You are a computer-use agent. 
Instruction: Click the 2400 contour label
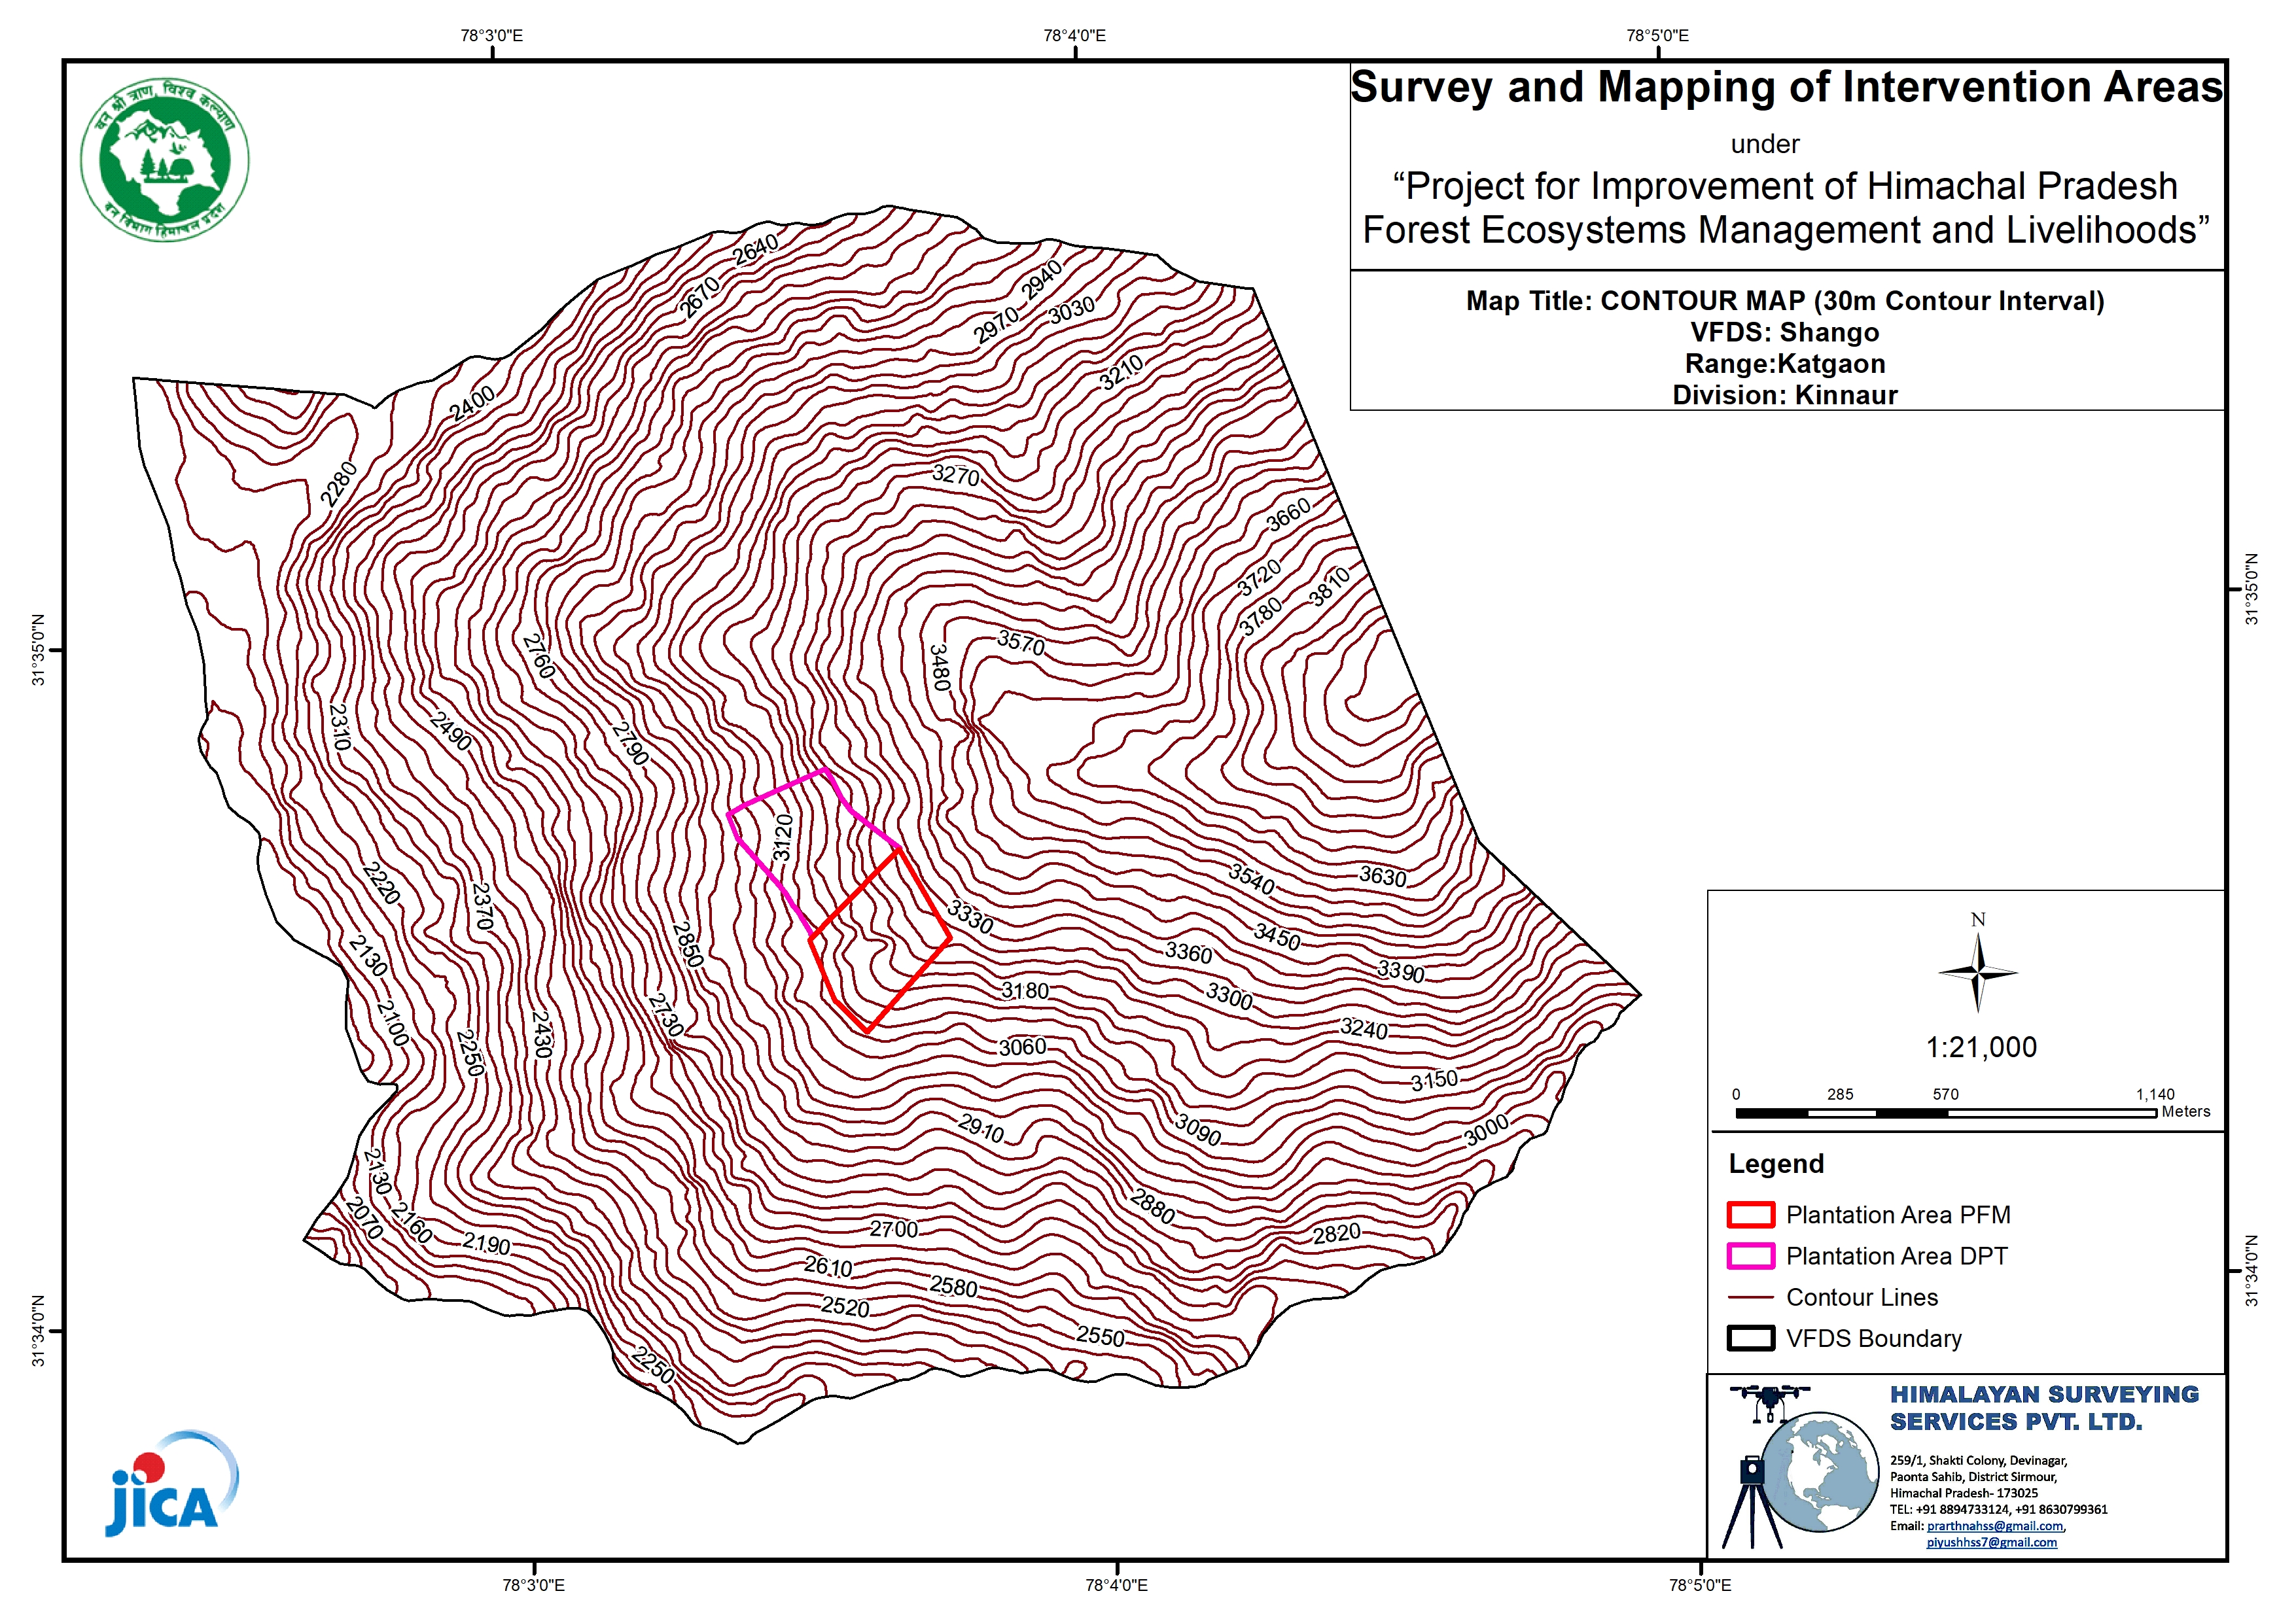pyautogui.click(x=472, y=403)
